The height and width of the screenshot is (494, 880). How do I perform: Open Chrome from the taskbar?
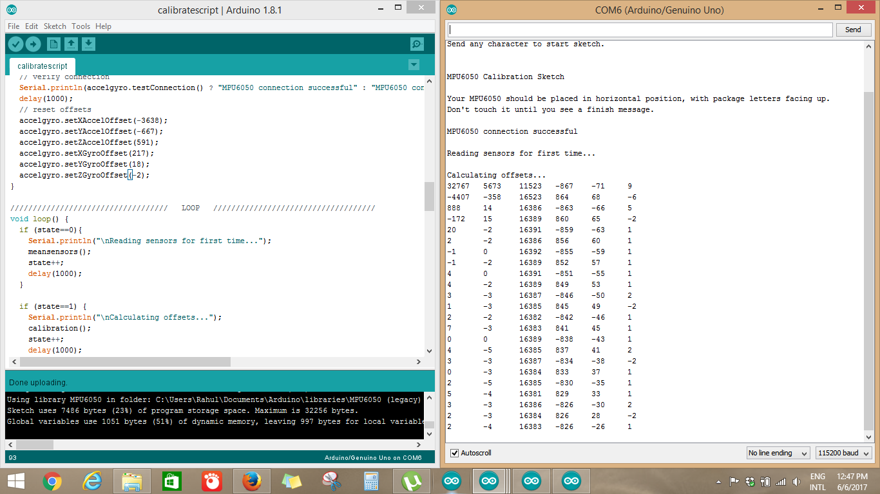(x=52, y=480)
